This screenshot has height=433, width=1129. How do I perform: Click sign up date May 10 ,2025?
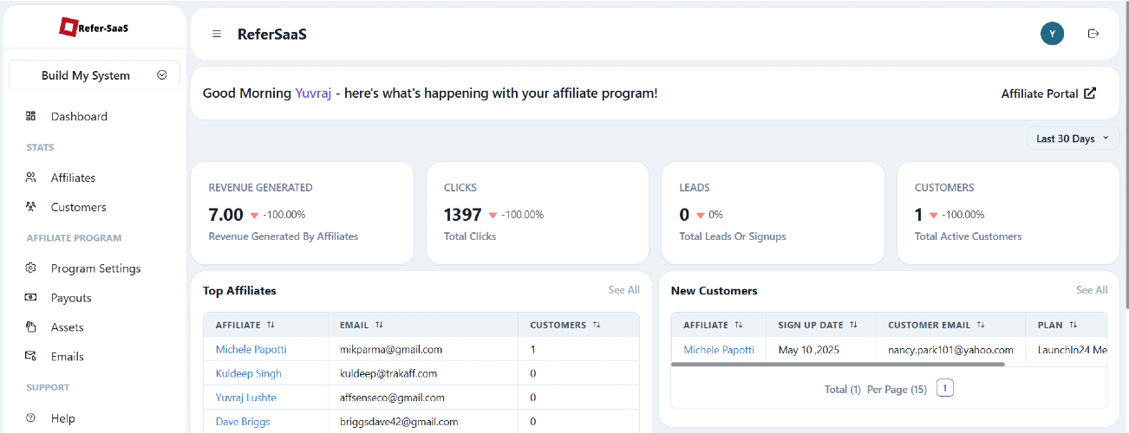click(811, 350)
